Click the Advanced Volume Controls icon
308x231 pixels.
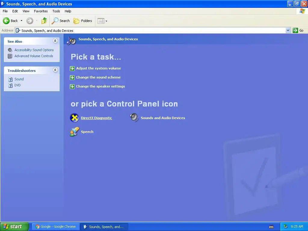pos(10,56)
